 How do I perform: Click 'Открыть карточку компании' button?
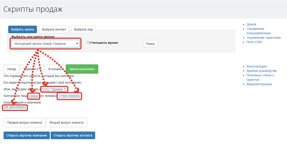coord(26,135)
